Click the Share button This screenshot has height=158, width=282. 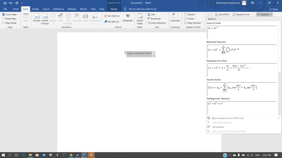[273, 9]
